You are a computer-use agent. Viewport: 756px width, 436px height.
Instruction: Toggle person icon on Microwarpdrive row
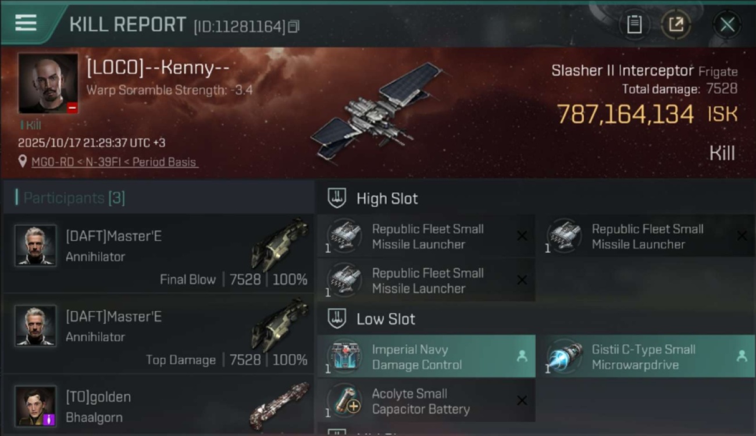click(x=741, y=356)
